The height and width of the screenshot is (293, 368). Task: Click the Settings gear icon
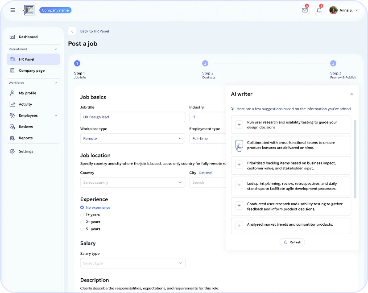point(12,151)
